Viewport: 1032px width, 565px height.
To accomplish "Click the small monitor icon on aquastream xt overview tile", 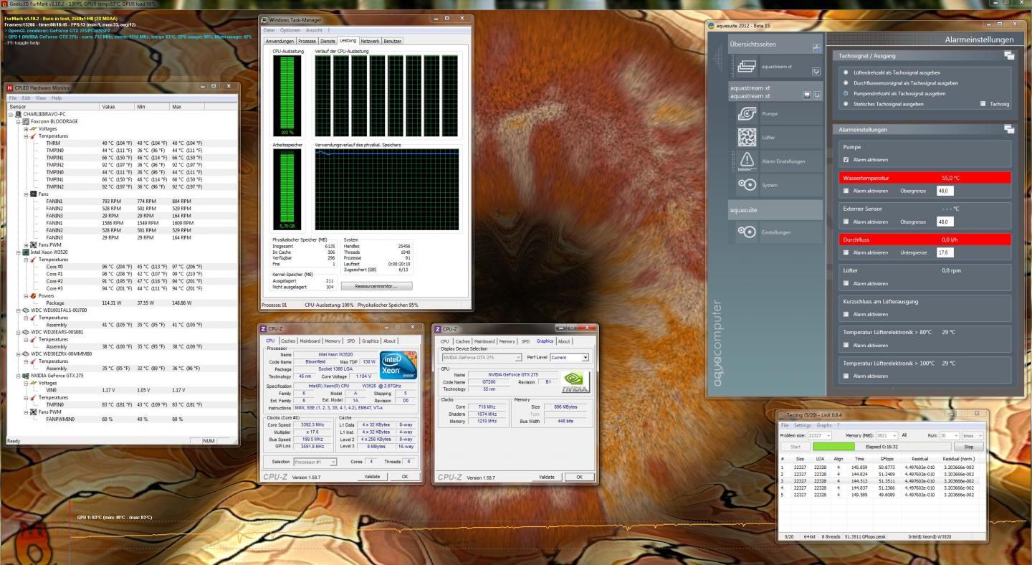I will (x=816, y=71).
